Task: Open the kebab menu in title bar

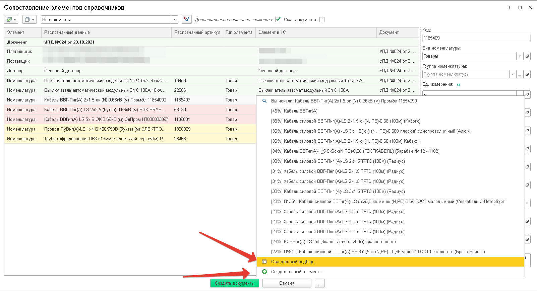Action: (510, 7)
